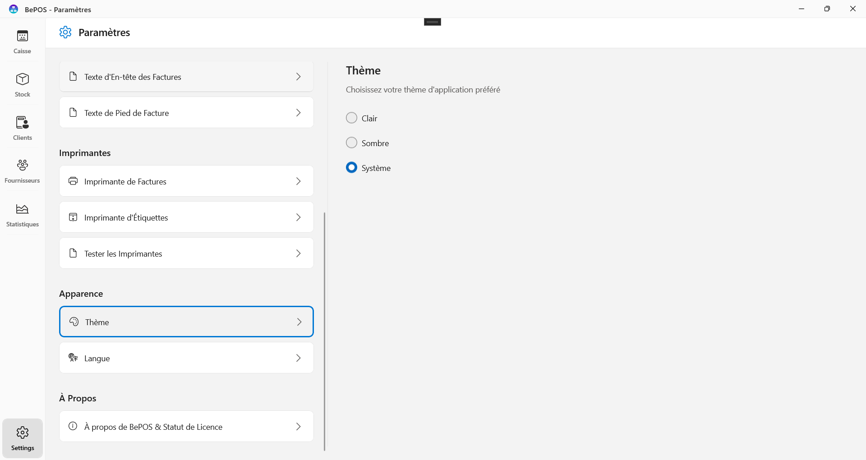Click the palette icon beside Thème

tap(74, 322)
